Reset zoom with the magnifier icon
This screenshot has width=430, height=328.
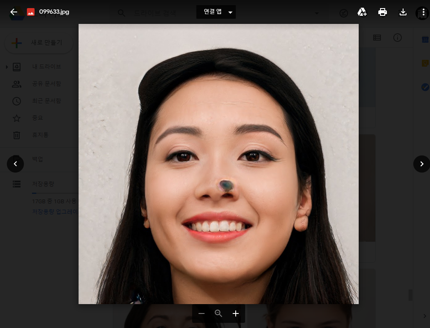218,313
